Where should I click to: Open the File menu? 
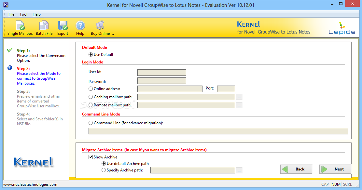click(x=11, y=14)
